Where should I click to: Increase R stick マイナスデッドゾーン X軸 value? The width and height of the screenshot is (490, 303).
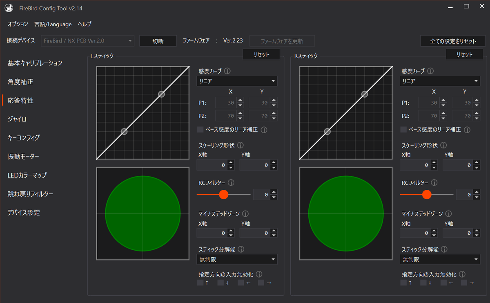pyautogui.click(x=434, y=231)
